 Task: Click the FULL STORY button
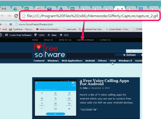(89, 110)
